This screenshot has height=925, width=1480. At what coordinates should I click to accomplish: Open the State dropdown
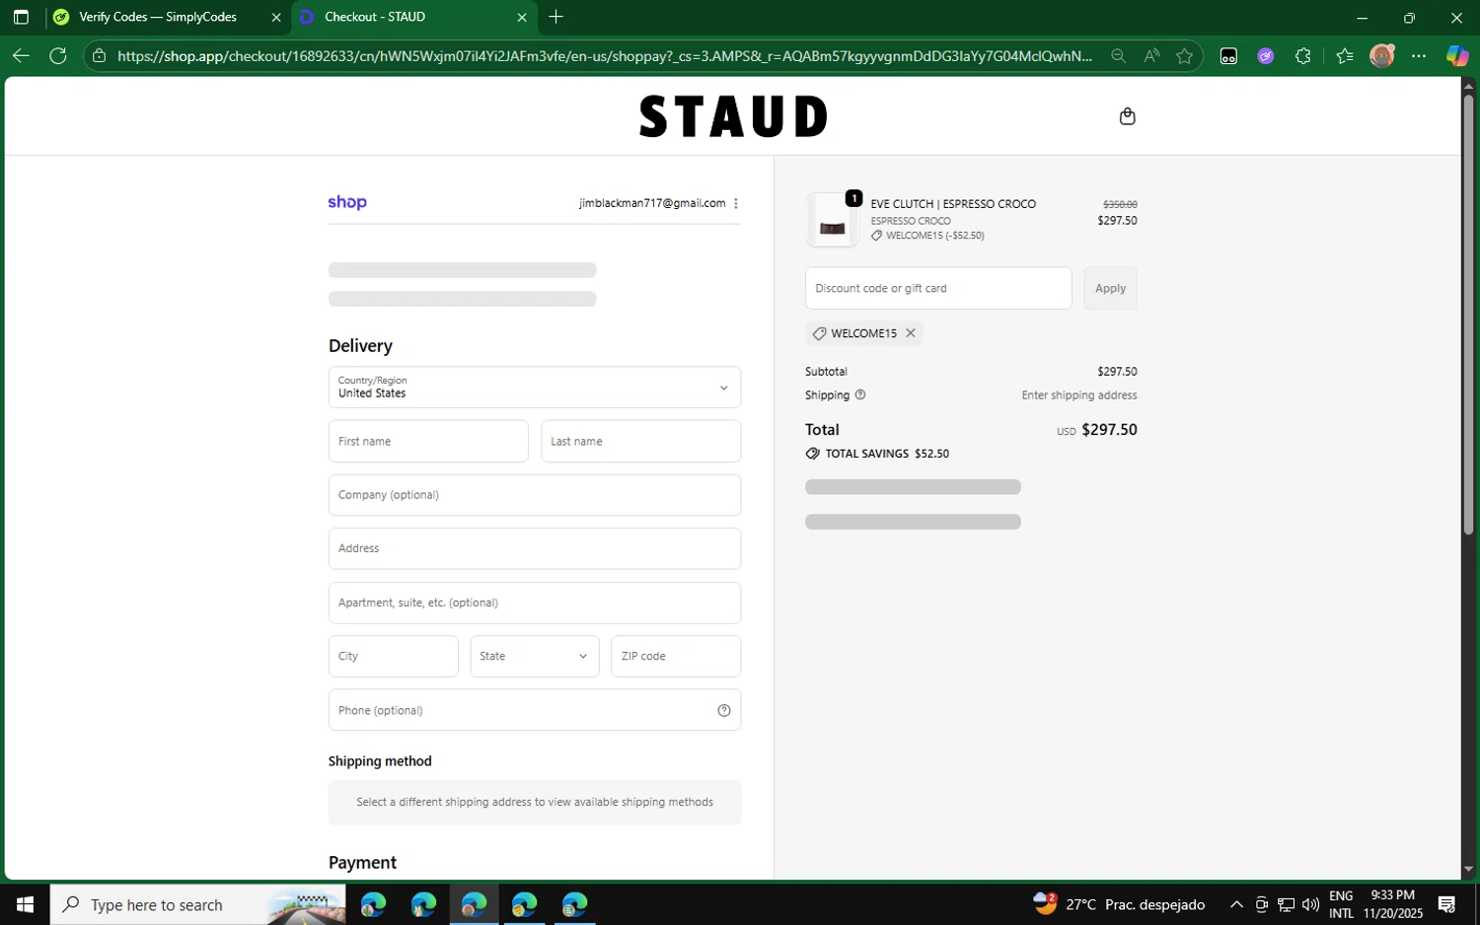[535, 656]
